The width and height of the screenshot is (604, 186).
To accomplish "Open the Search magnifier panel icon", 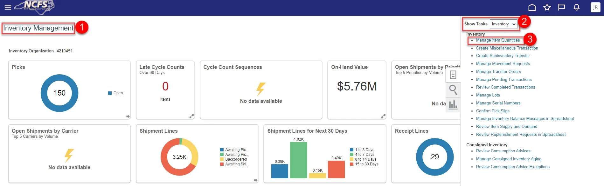I will tap(453, 90).
